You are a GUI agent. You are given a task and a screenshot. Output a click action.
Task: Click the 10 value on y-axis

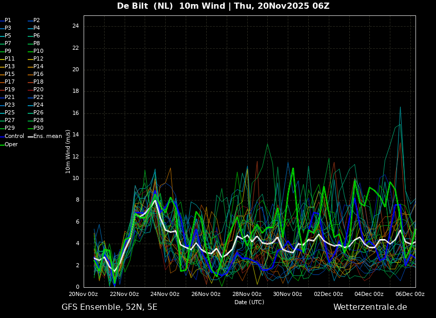(x=75, y=178)
